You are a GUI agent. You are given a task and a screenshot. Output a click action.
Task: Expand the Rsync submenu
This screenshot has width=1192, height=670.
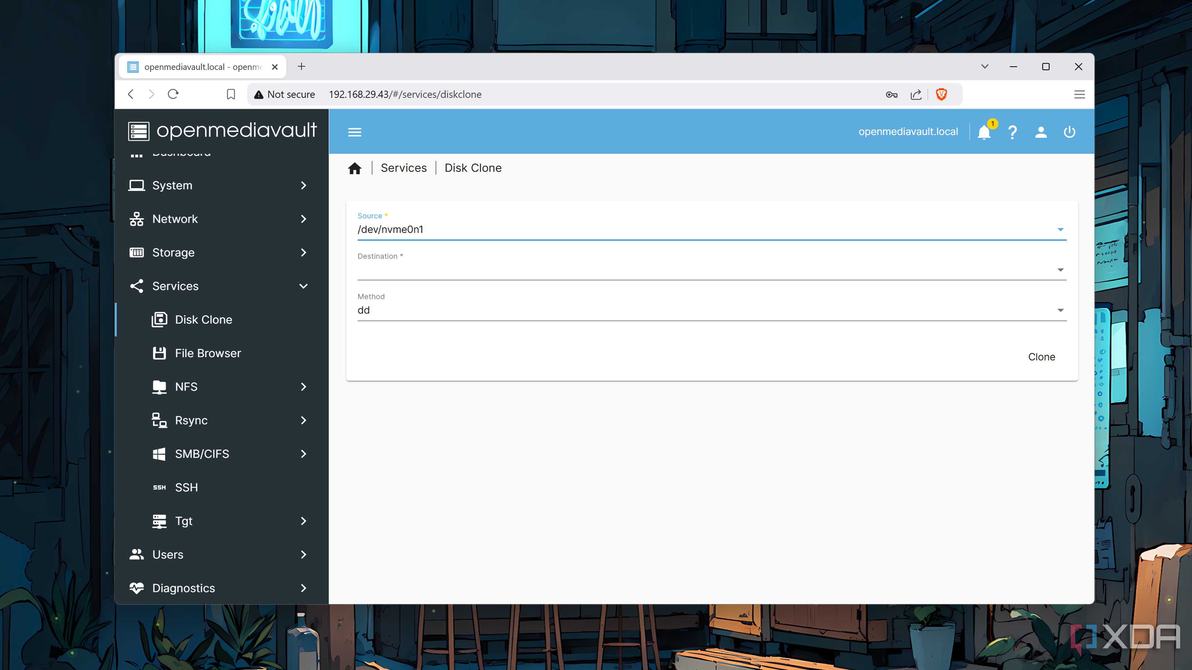[x=222, y=420]
